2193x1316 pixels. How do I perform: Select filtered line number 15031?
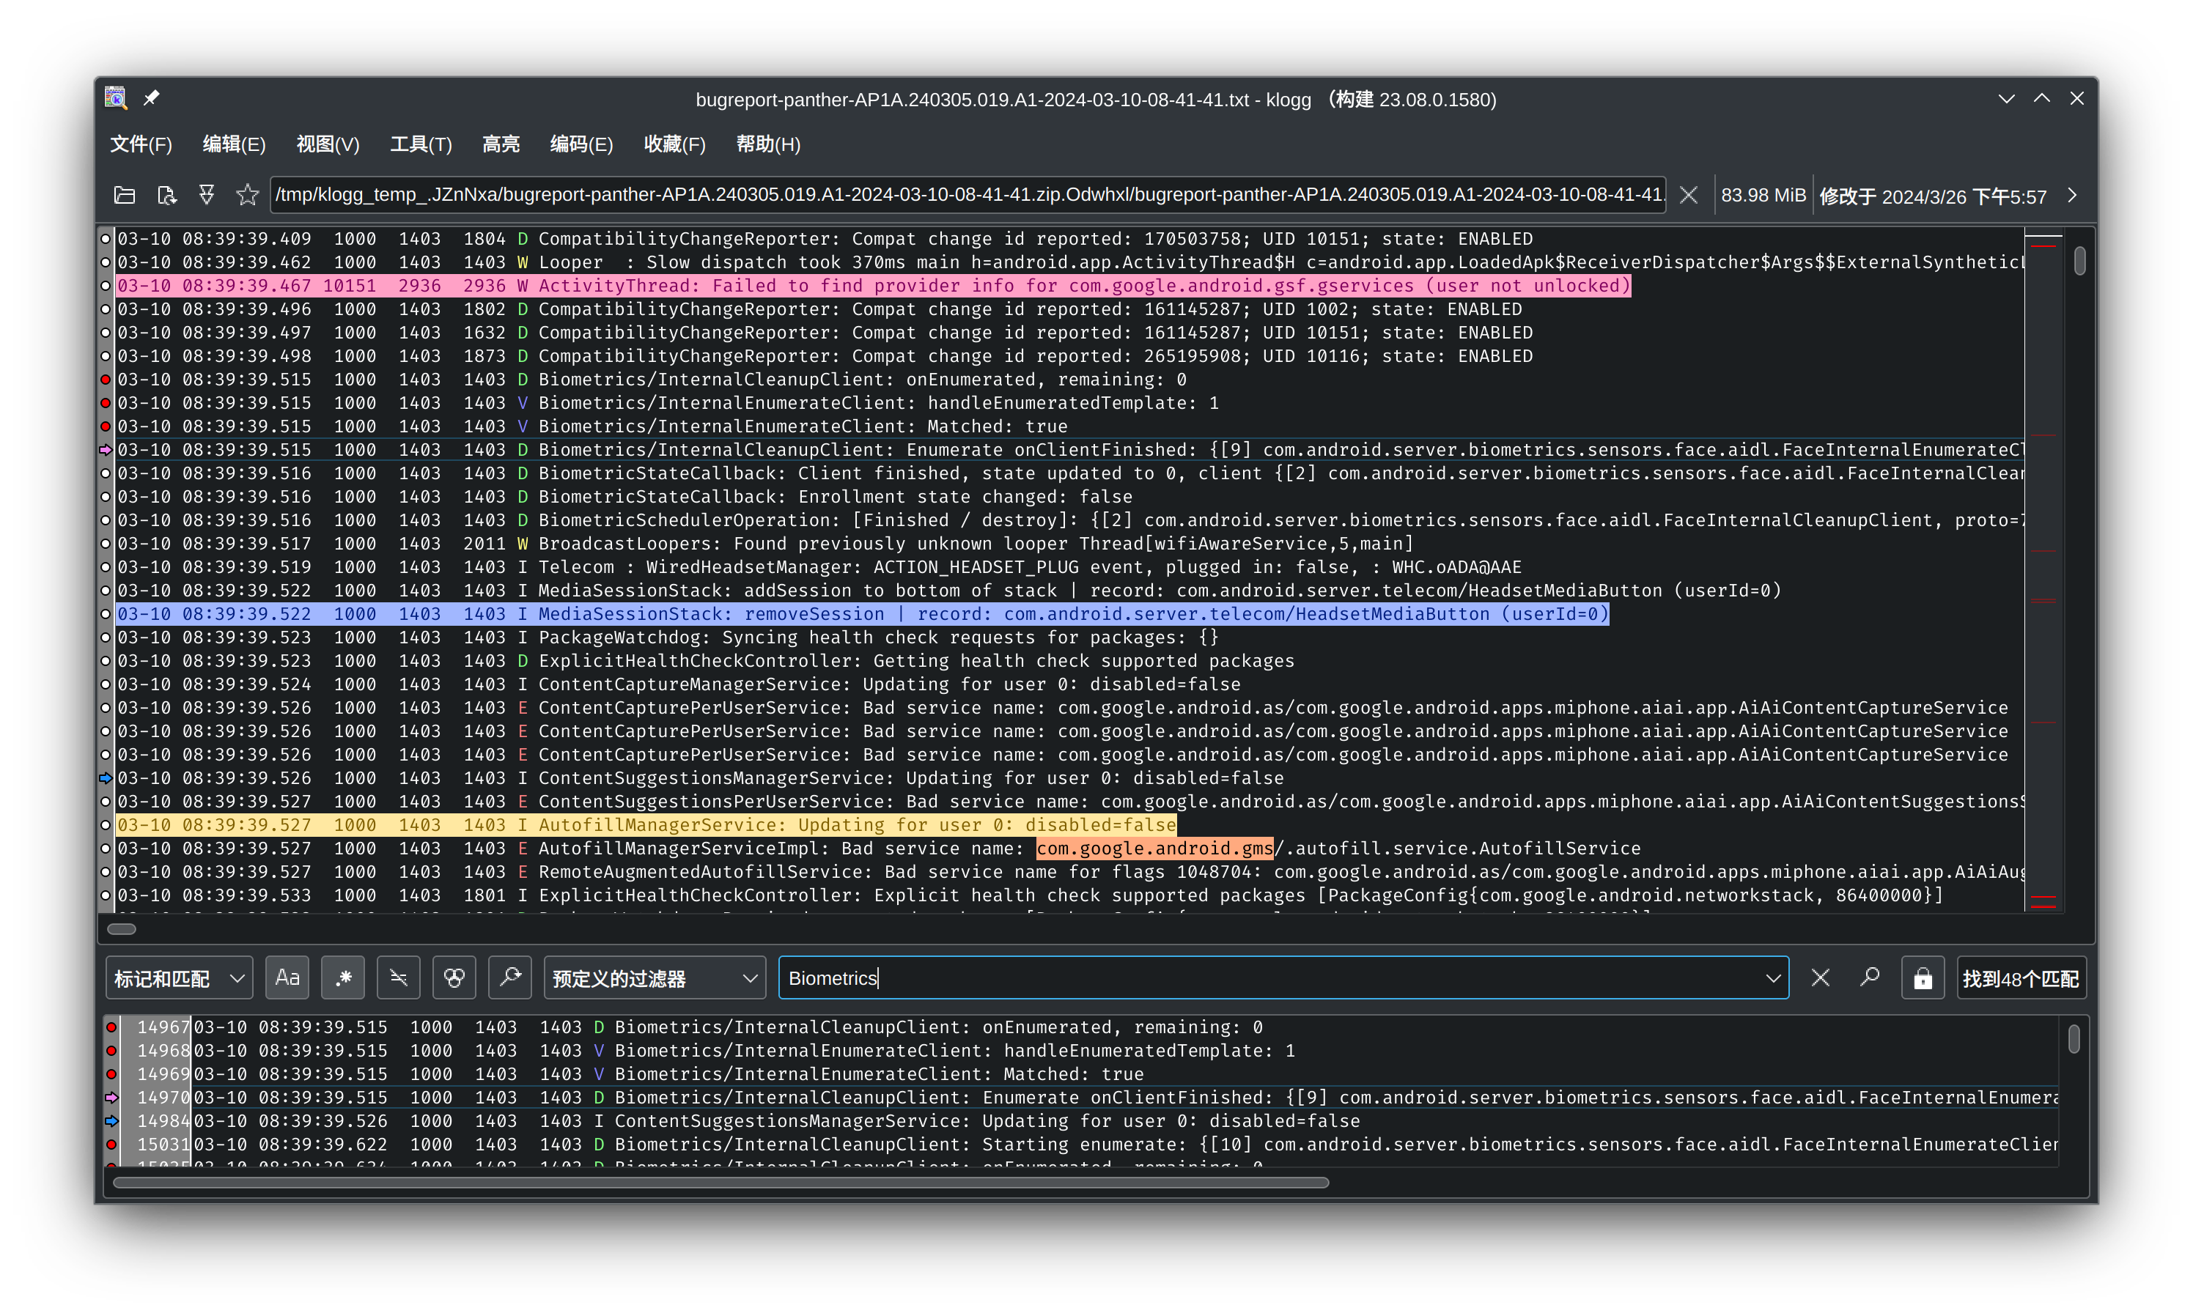(163, 1144)
